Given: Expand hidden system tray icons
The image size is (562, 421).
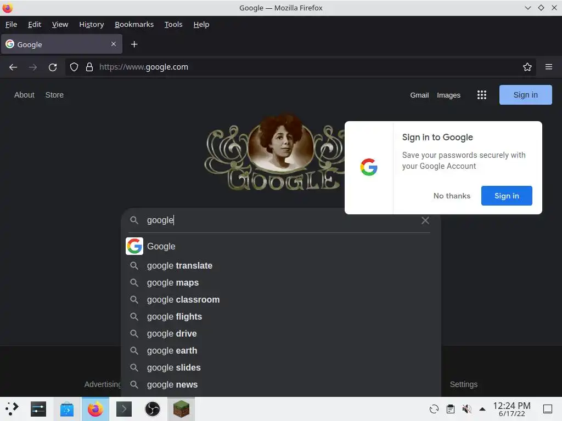Looking at the screenshot, I should point(482,409).
